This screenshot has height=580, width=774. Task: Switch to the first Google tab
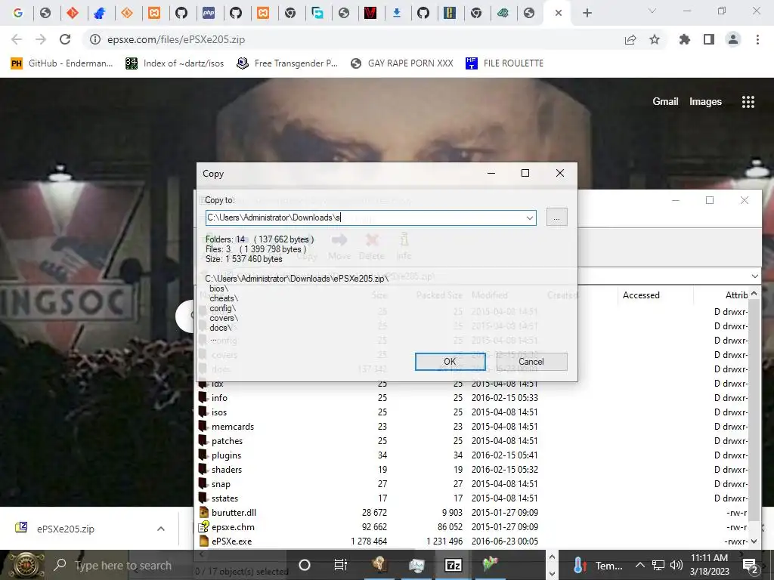[x=18, y=13]
